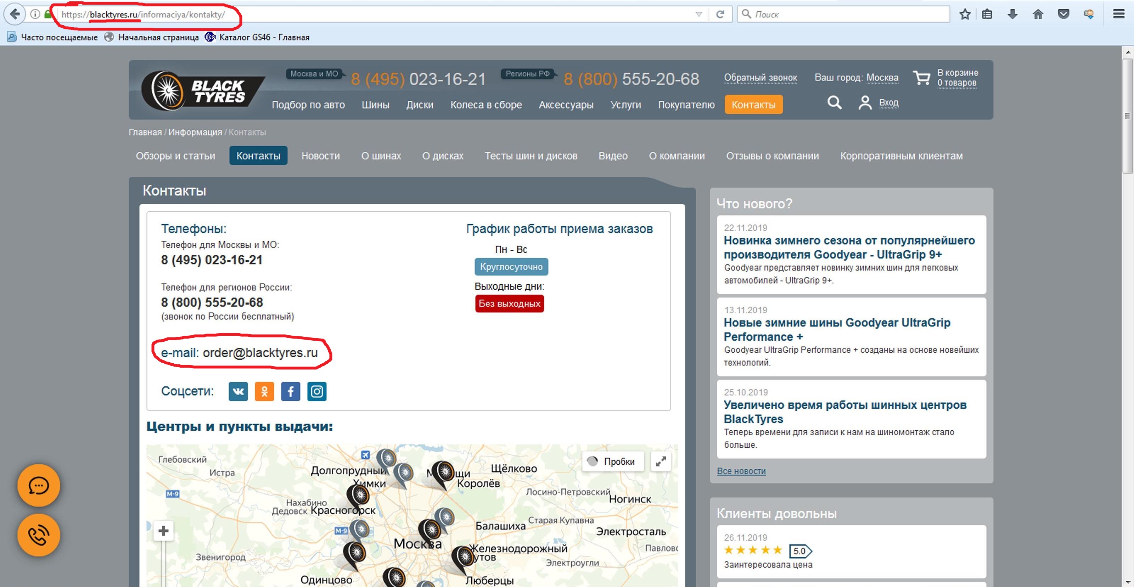Open the 'Подбор по авто' menu
Screen dimensions: 1134x587
pyautogui.click(x=308, y=105)
